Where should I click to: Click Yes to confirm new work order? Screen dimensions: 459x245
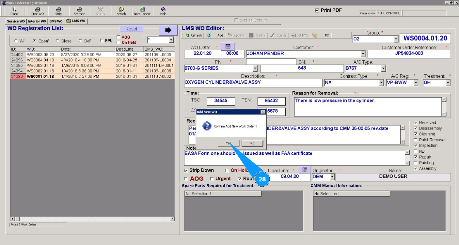click(229, 143)
